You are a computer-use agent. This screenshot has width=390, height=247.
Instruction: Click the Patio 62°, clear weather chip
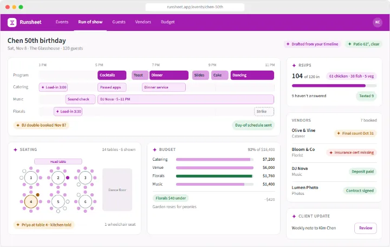[363, 44]
